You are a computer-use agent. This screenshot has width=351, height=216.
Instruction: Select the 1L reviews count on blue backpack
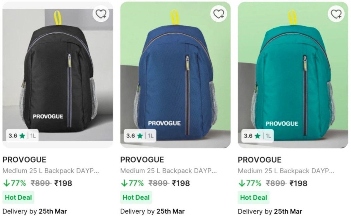pyautogui.click(x=150, y=136)
